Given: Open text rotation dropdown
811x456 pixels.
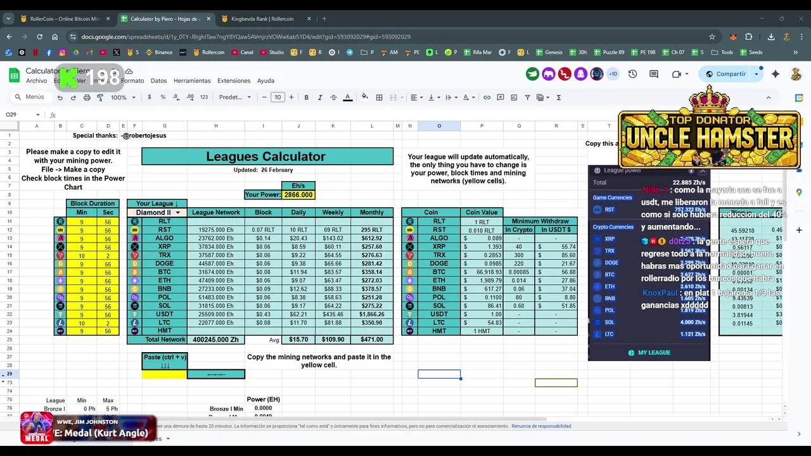Looking at the screenshot, I should click(x=468, y=98).
